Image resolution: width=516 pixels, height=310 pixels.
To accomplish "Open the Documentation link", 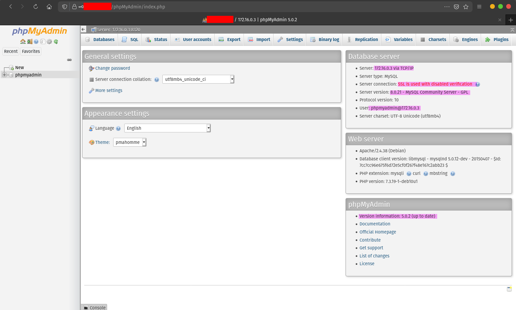I will [x=375, y=224].
